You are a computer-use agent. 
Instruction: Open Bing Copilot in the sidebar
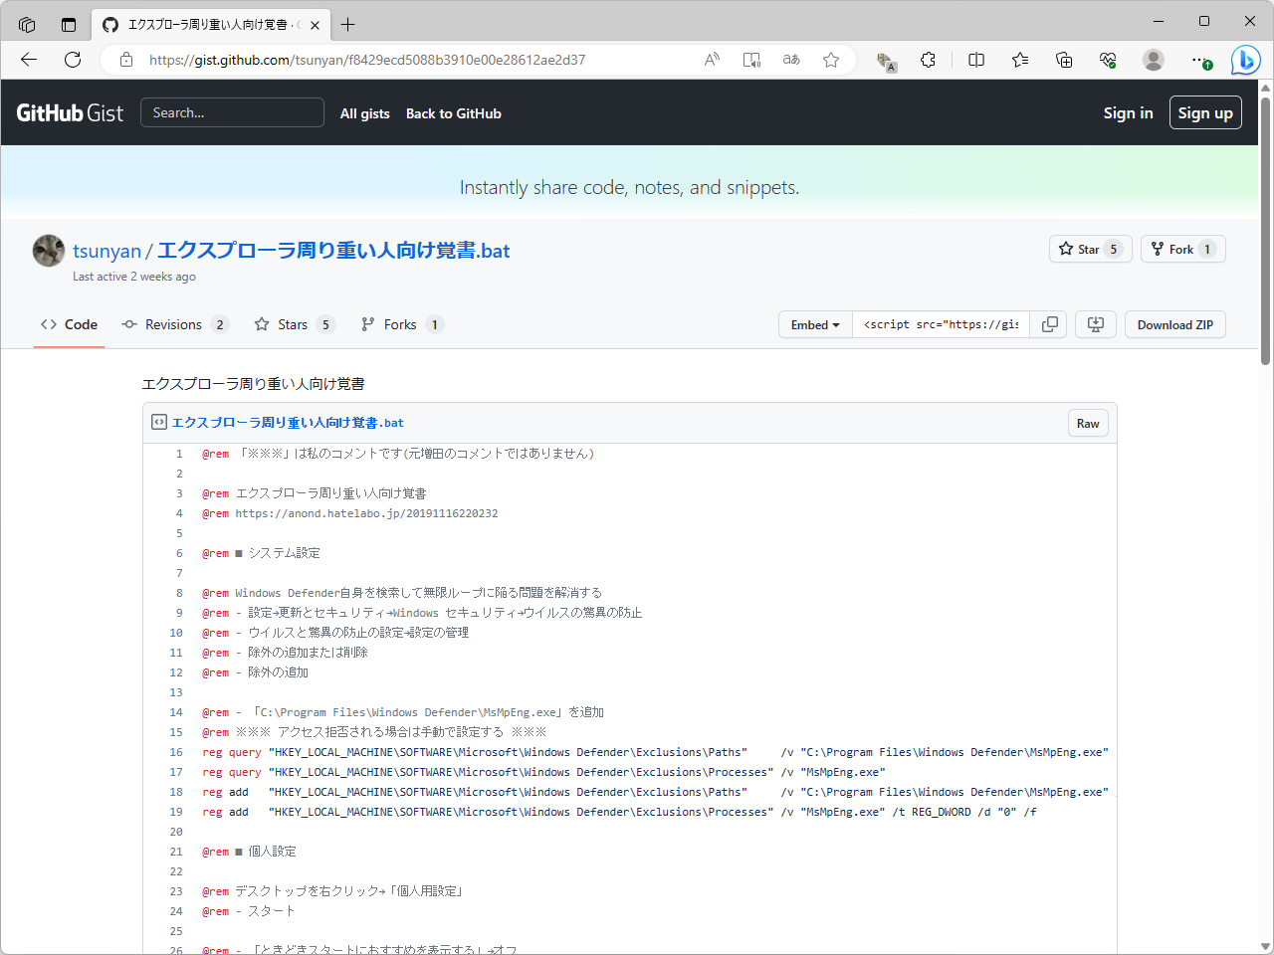click(1245, 60)
